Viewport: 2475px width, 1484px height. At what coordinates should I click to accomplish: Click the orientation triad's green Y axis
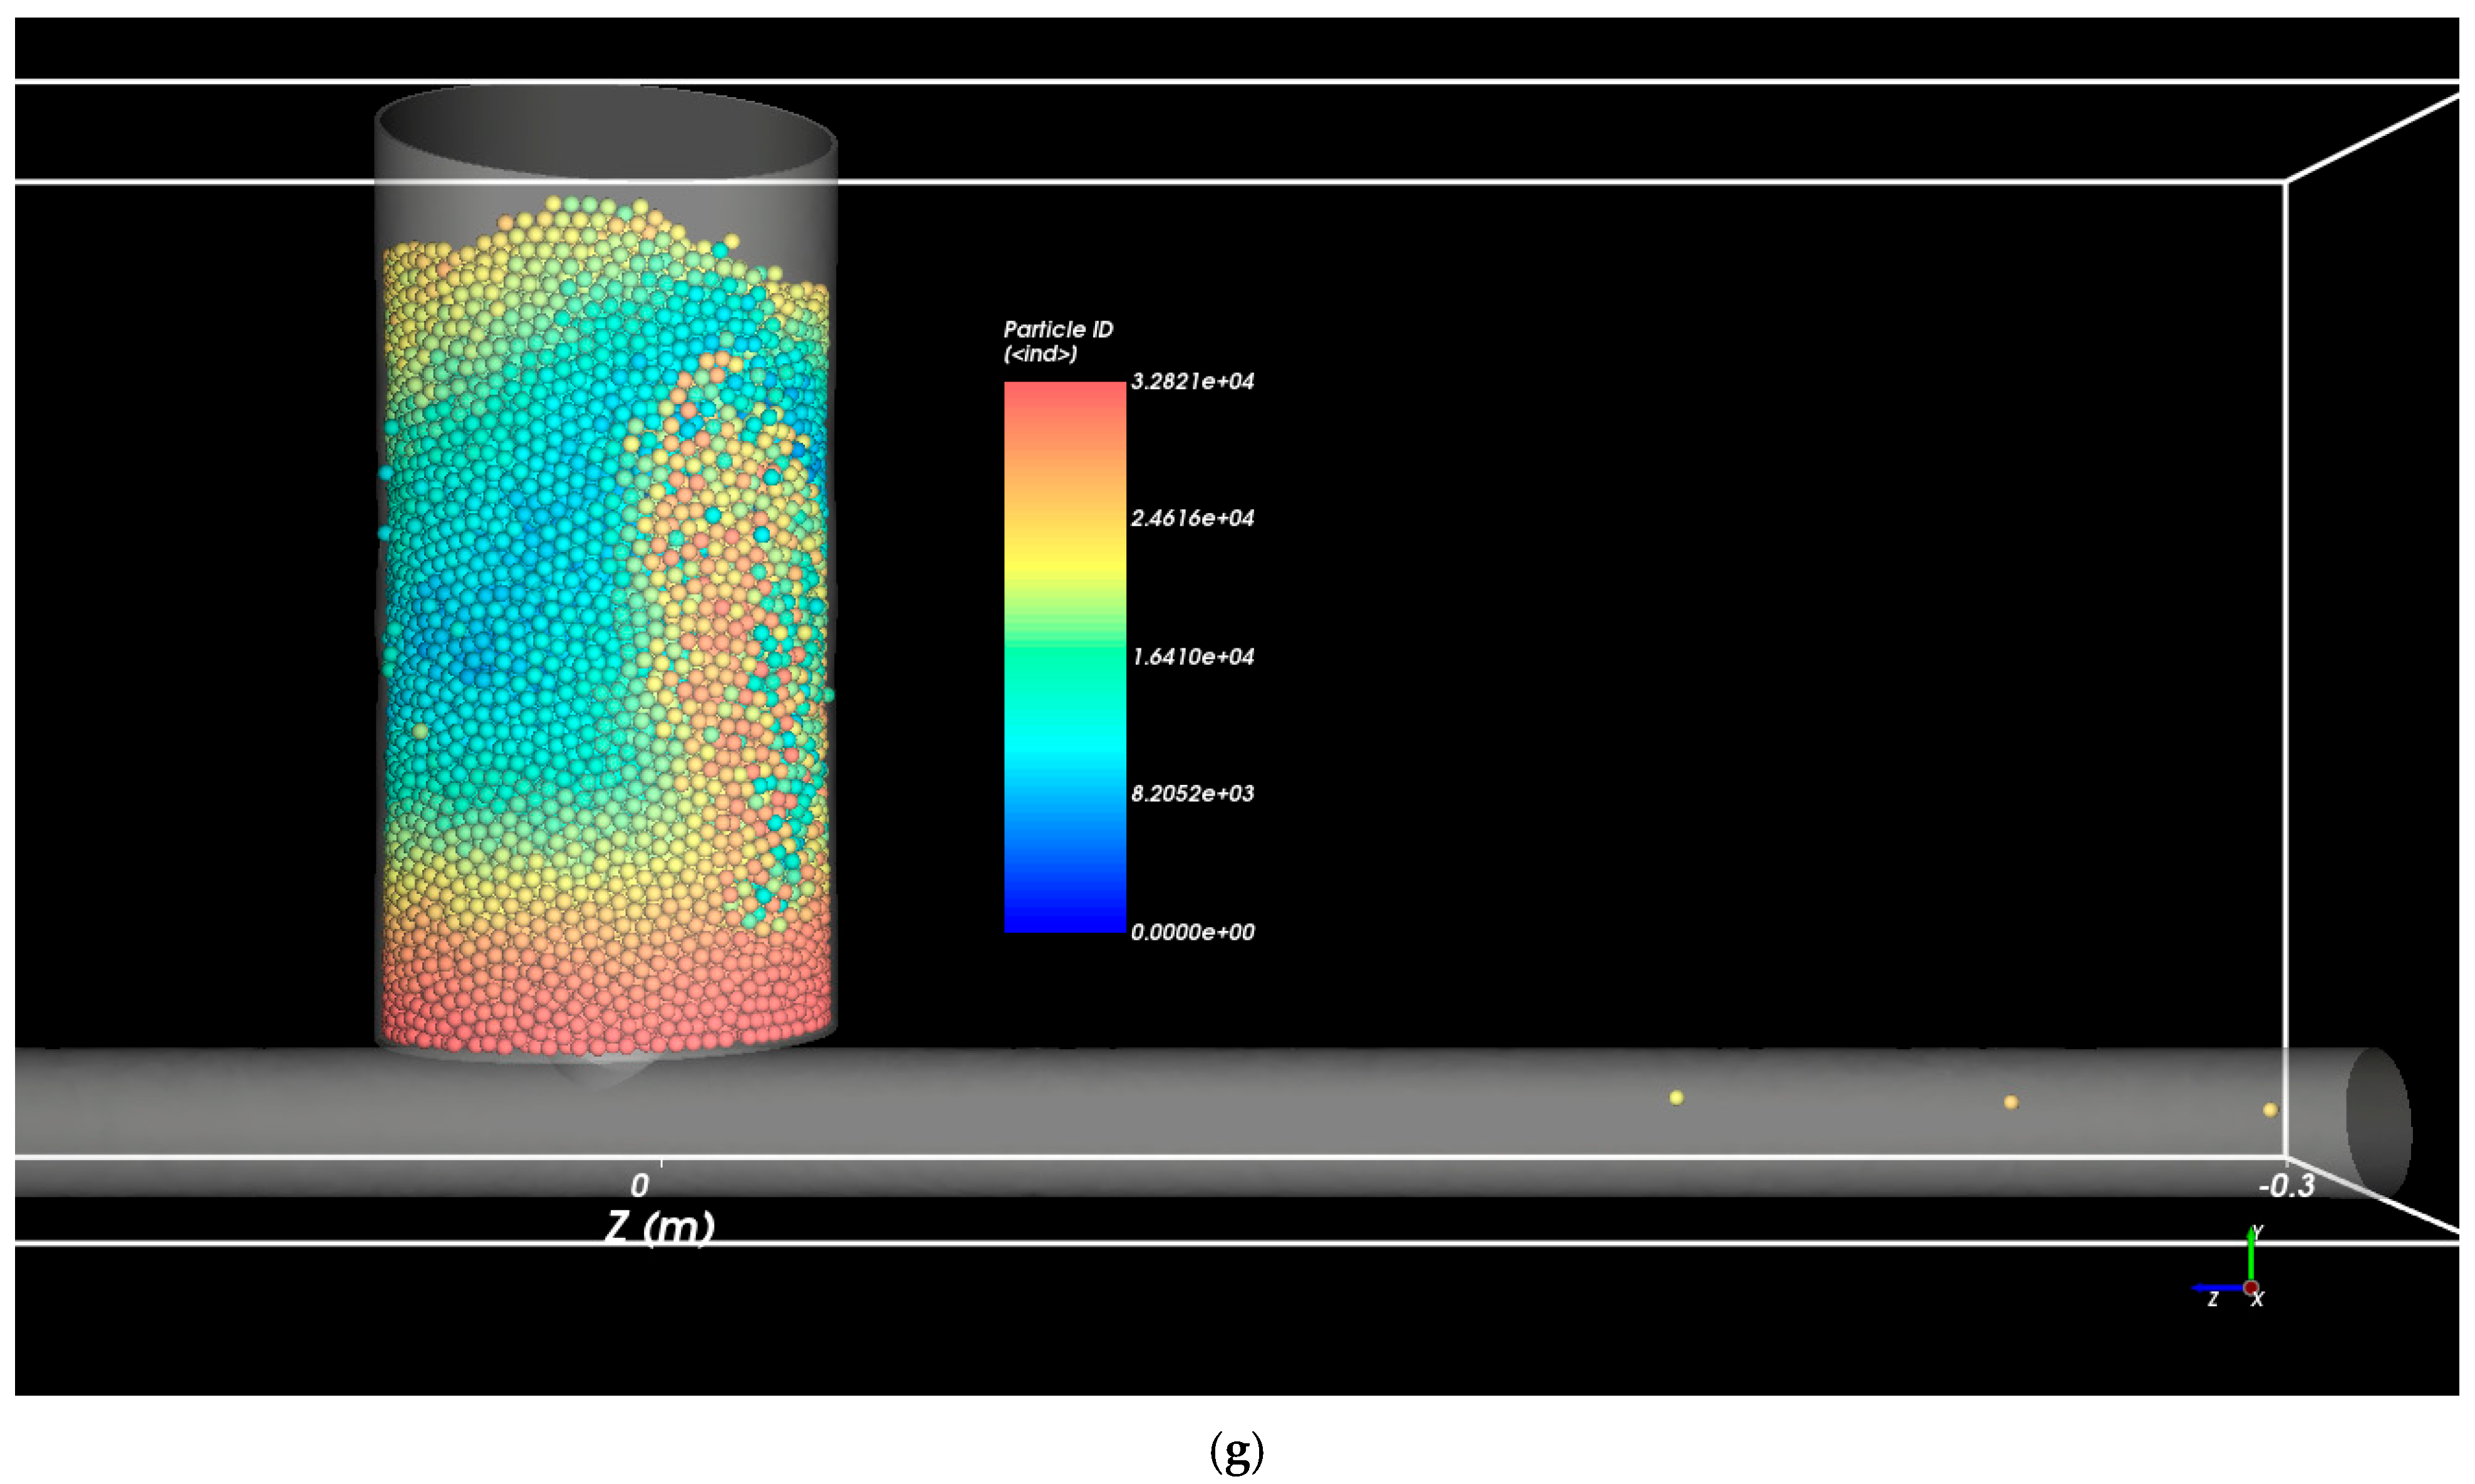point(2250,1259)
